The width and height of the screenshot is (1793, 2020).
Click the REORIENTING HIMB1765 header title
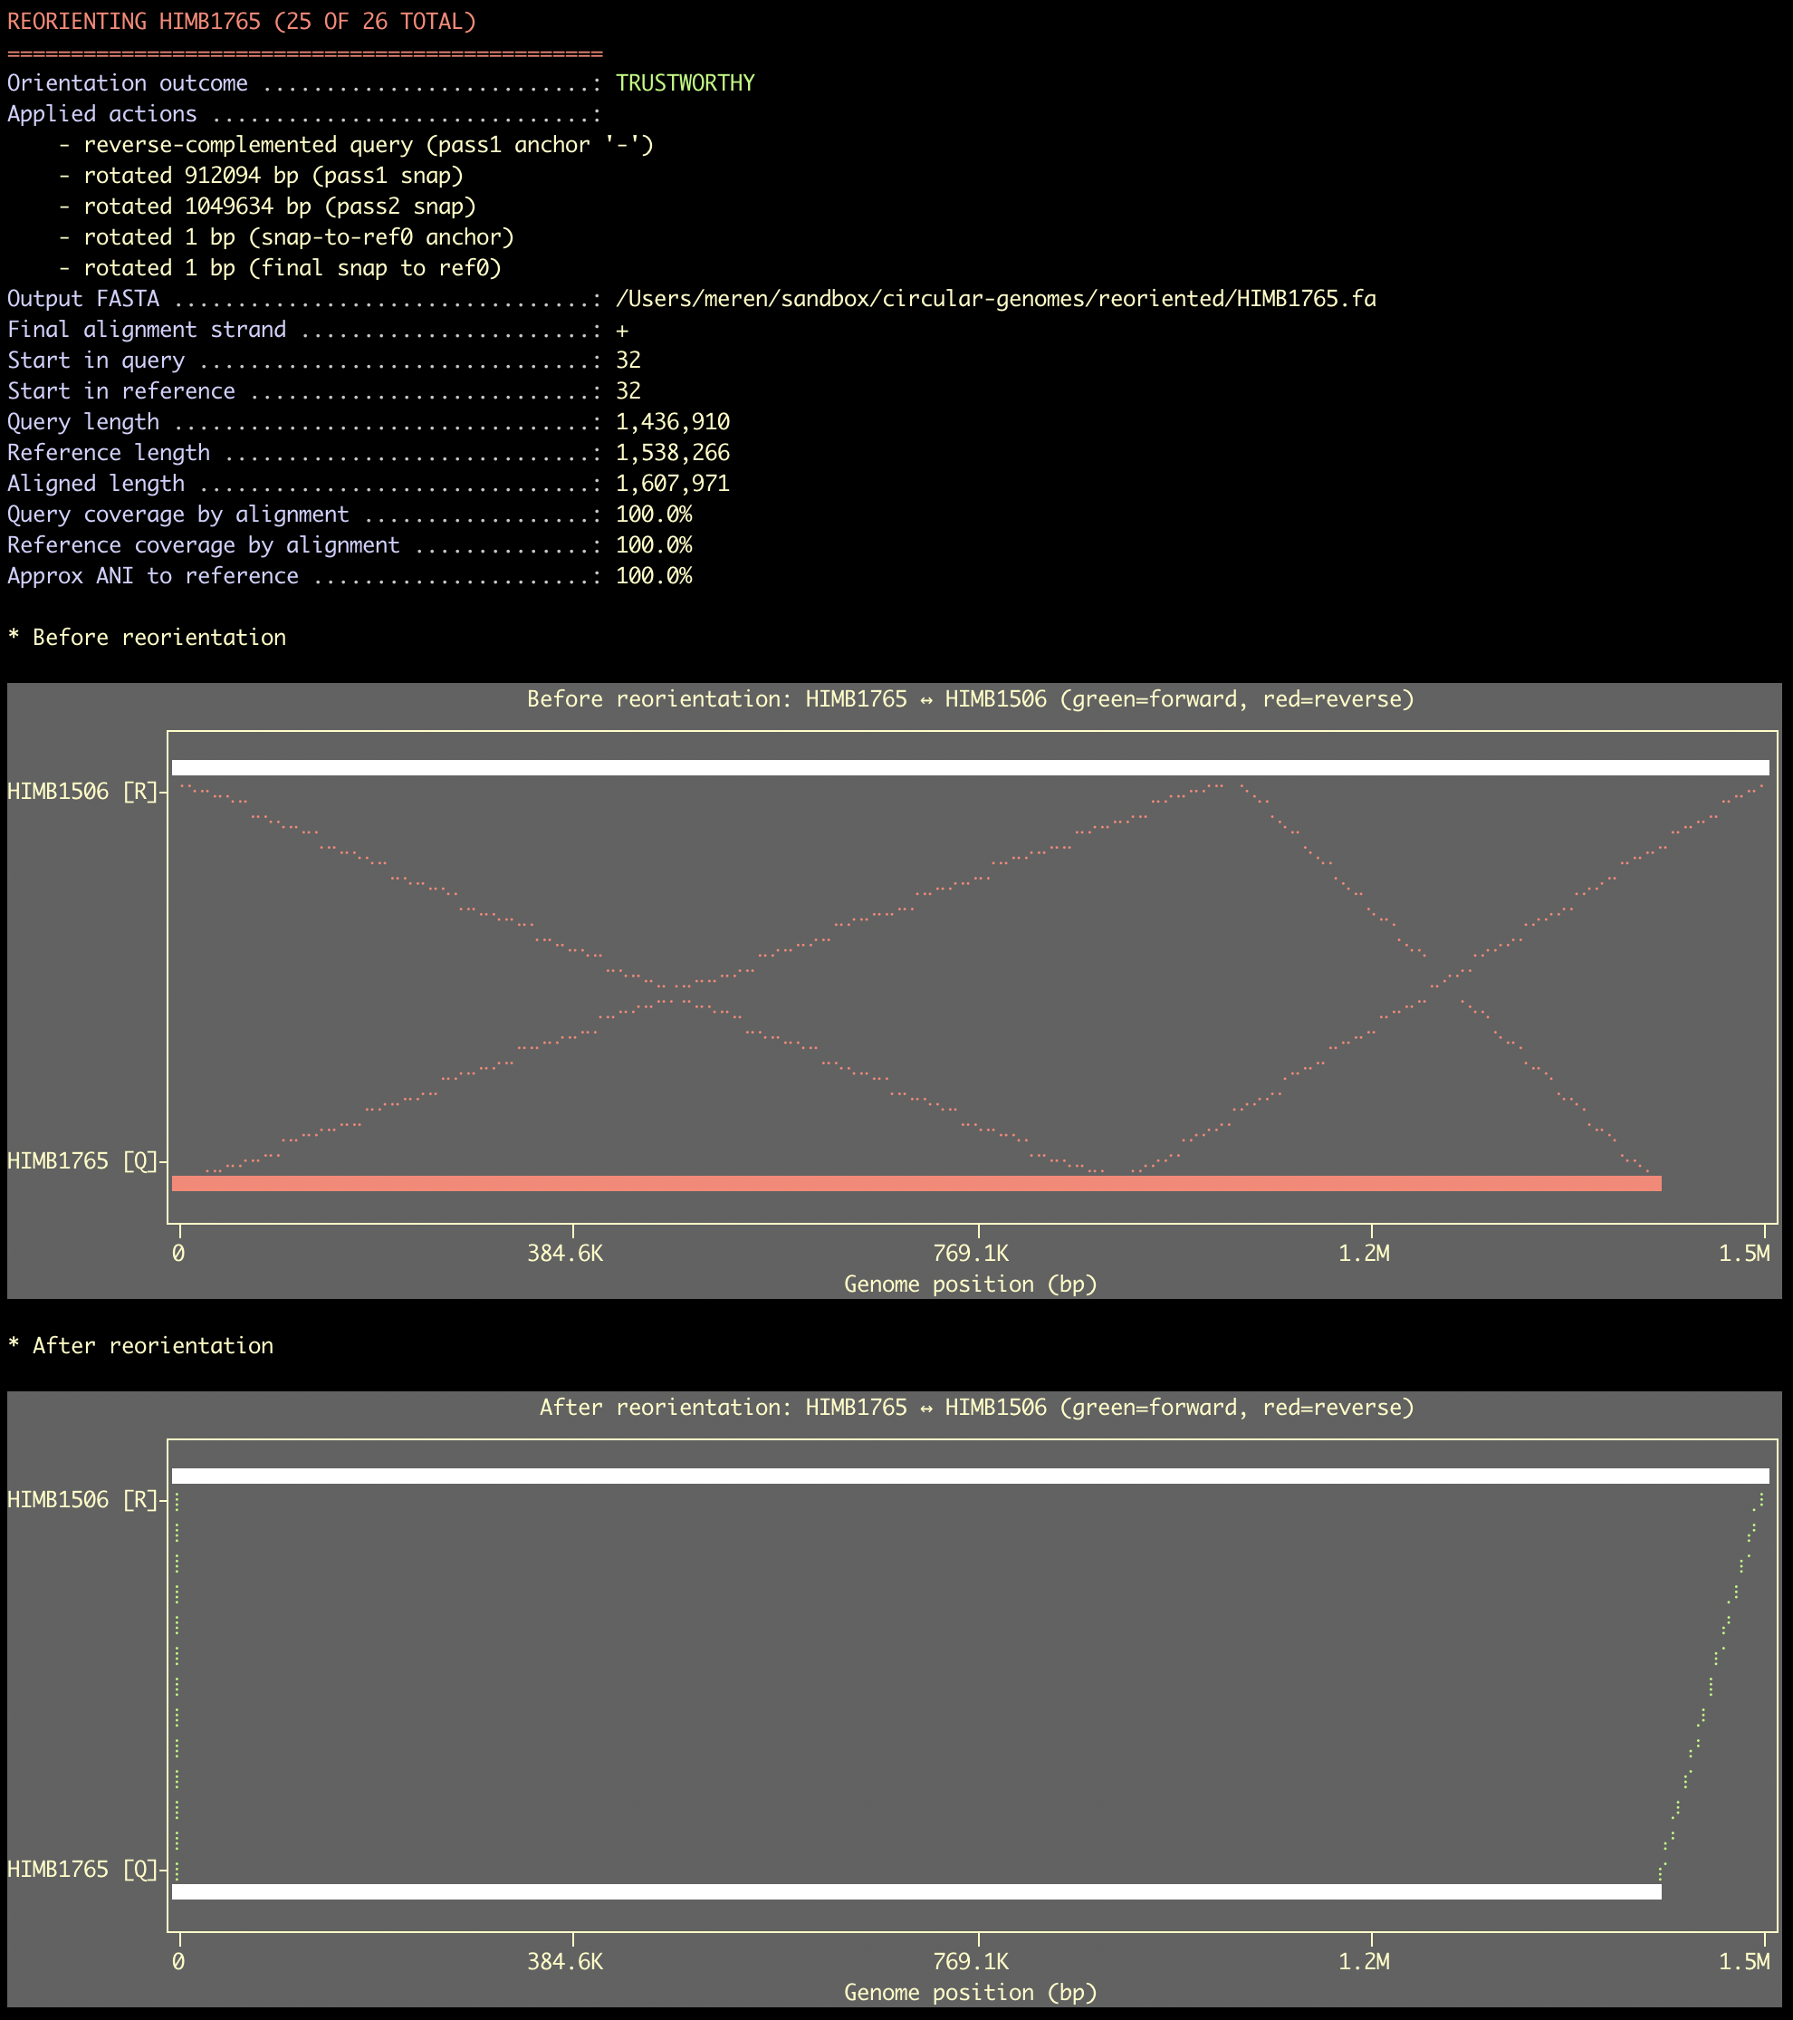point(241,22)
